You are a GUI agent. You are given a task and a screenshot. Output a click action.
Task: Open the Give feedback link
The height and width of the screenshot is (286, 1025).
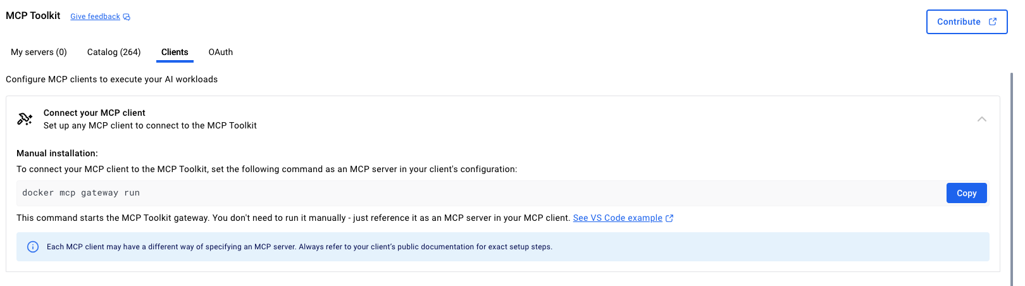[x=95, y=16]
